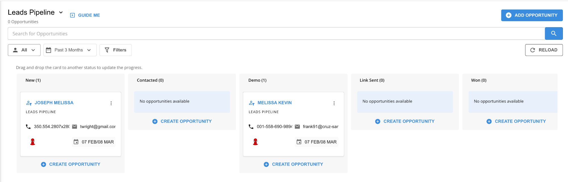Create opportunity in the Contacted column
568x182 pixels.
pyautogui.click(x=182, y=121)
